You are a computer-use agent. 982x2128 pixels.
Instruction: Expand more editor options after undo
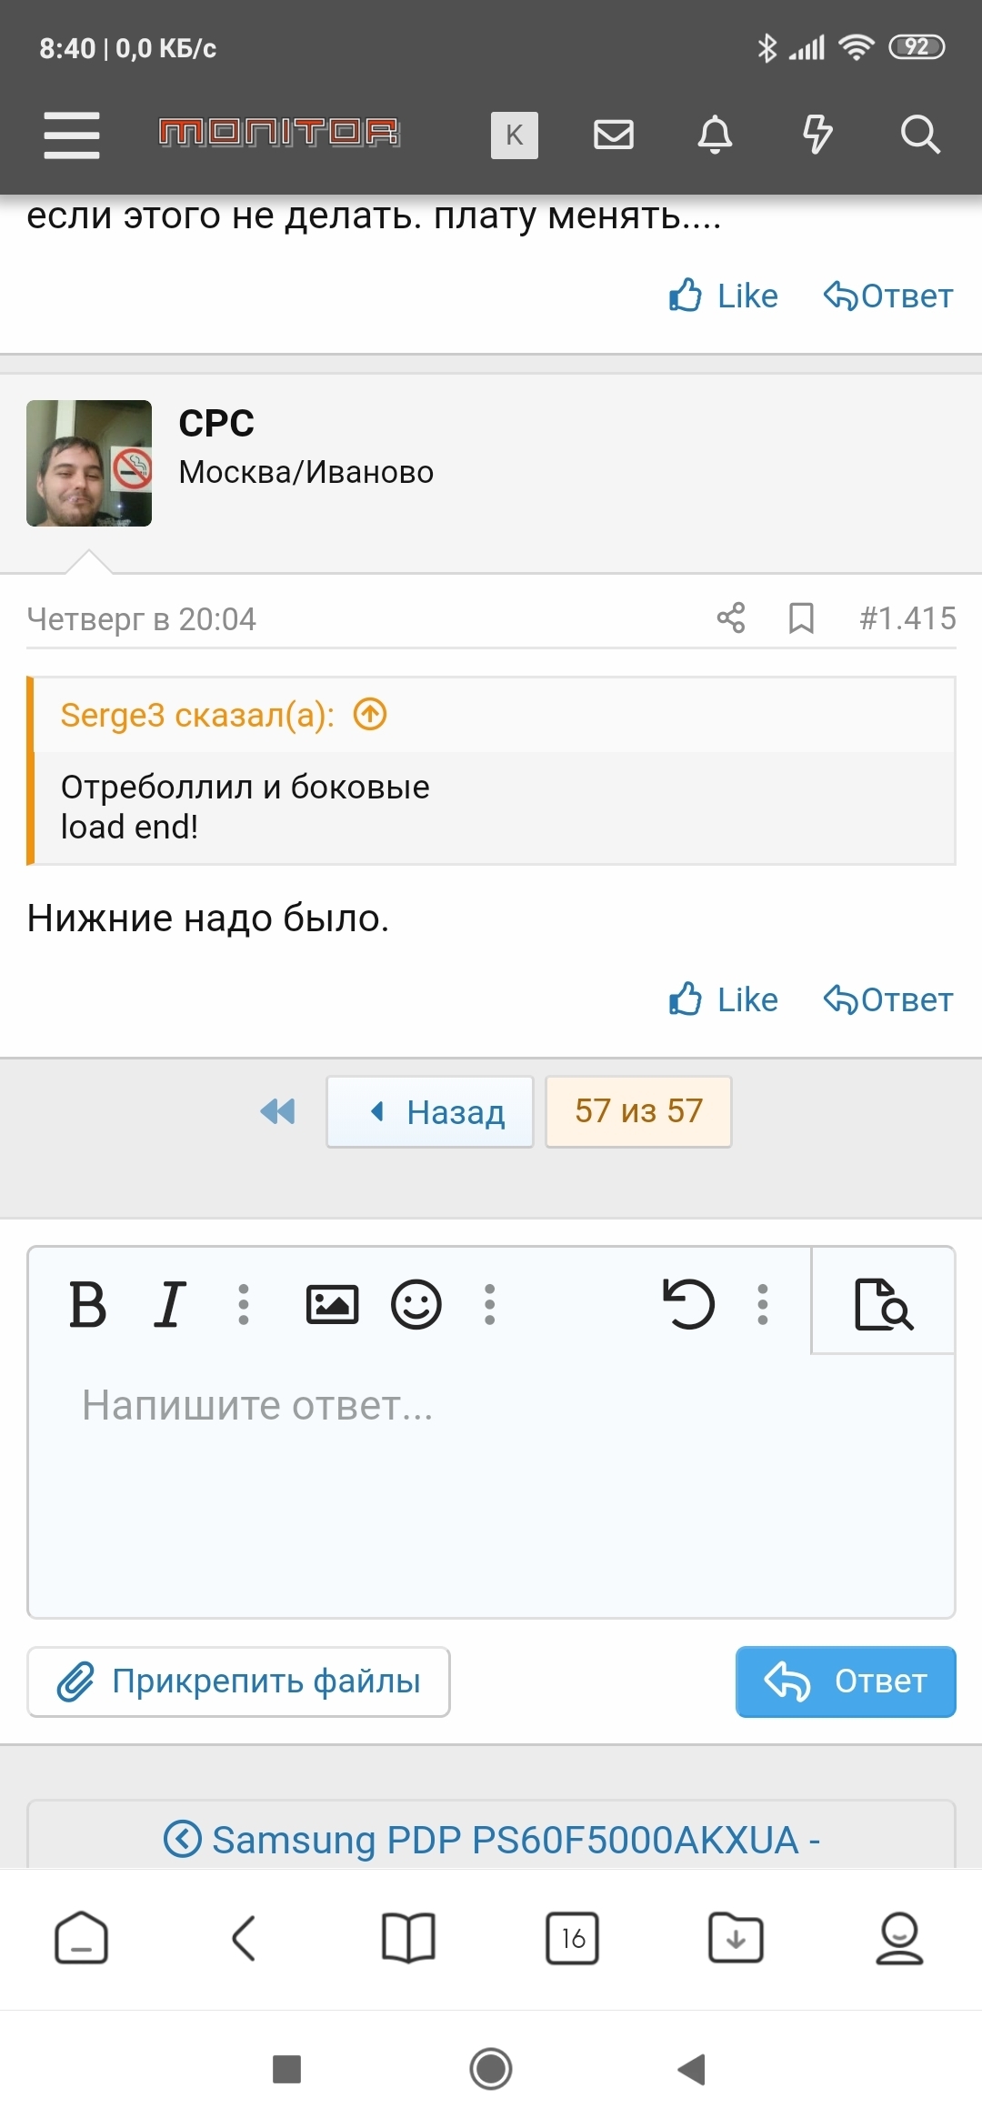(763, 1305)
